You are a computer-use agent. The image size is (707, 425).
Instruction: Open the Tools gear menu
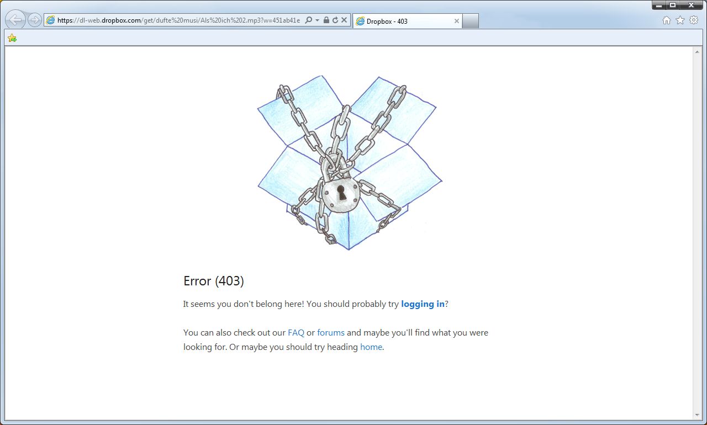point(694,20)
